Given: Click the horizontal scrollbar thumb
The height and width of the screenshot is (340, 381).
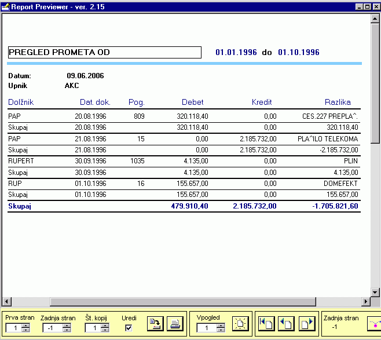Looking at the screenshot, I should tap(183, 302).
